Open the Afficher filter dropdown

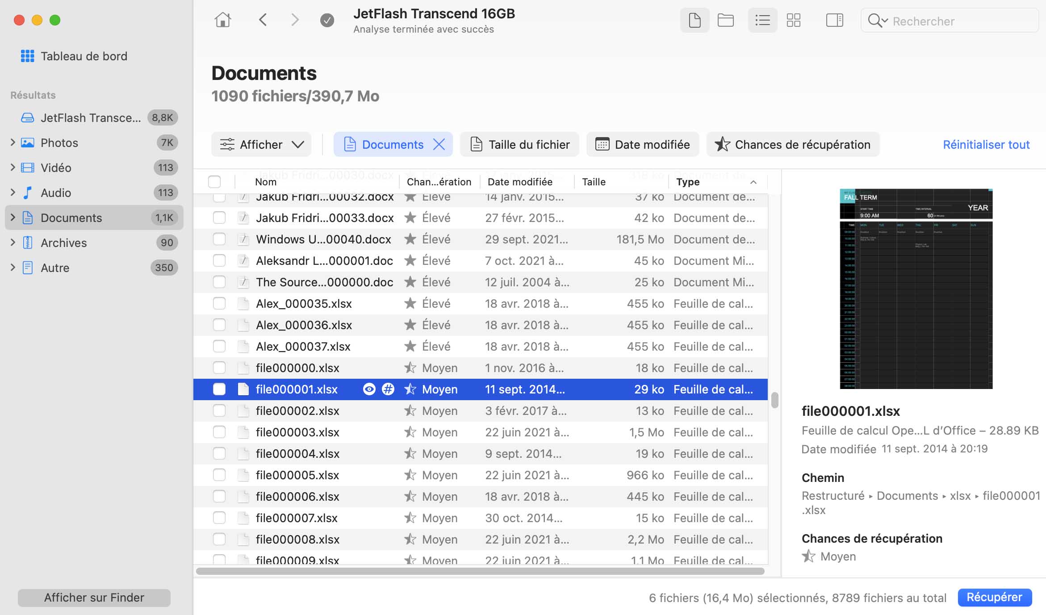(261, 143)
